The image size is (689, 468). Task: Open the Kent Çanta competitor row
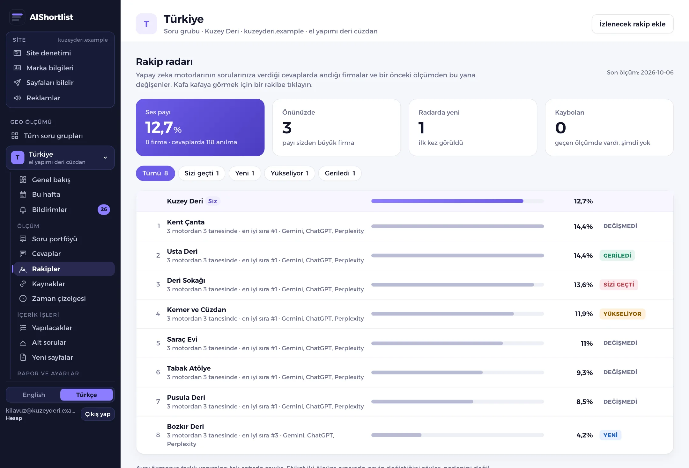(x=404, y=226)
